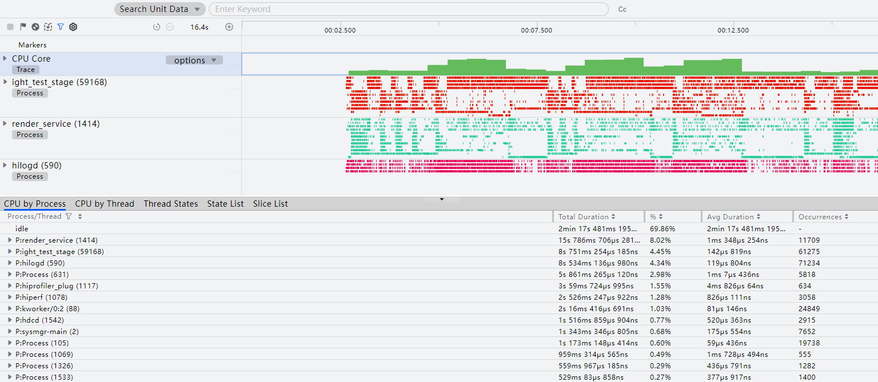Toggle sorting on the Occurrences column
The height and width of the screenshot is (382, 878).
click(824, 217)
